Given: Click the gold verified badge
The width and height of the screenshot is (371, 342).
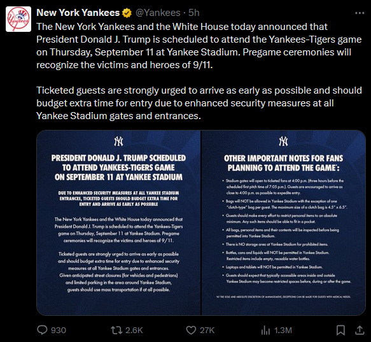Looking at the screenshot, I should click(x=127, y=13).
